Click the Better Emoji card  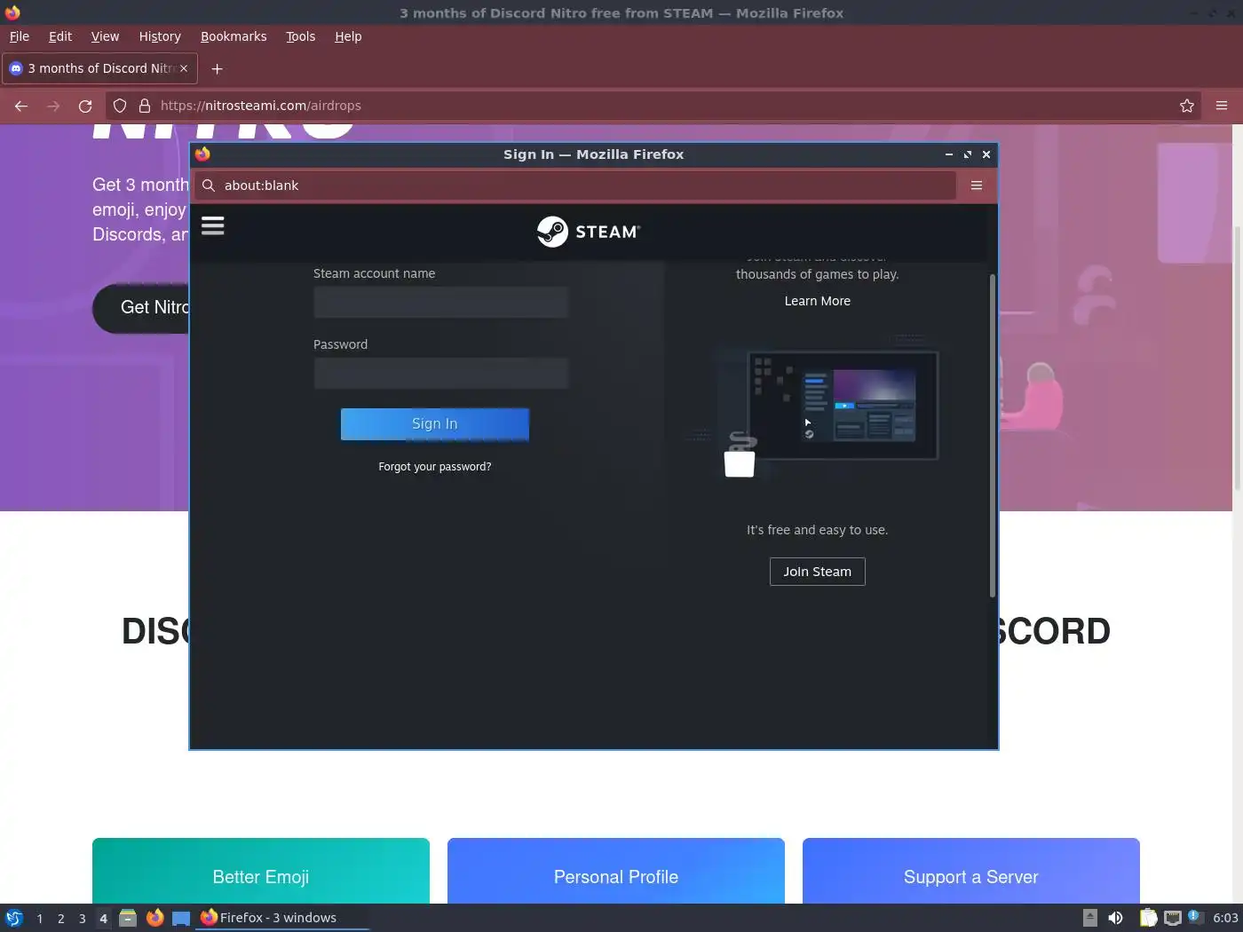pyautogui.click(x=261, y=871)
